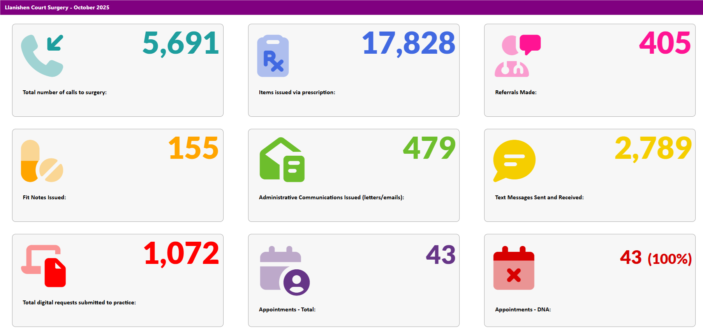Select the 479 communications value
Image resolution: width=703 pixels, height=332 pixels.
[x=429, y=148]
